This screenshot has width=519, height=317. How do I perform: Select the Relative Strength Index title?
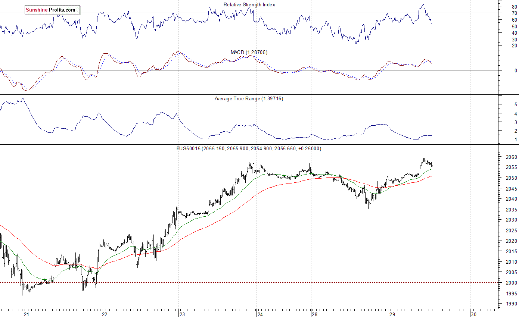[x=249, y=5]
